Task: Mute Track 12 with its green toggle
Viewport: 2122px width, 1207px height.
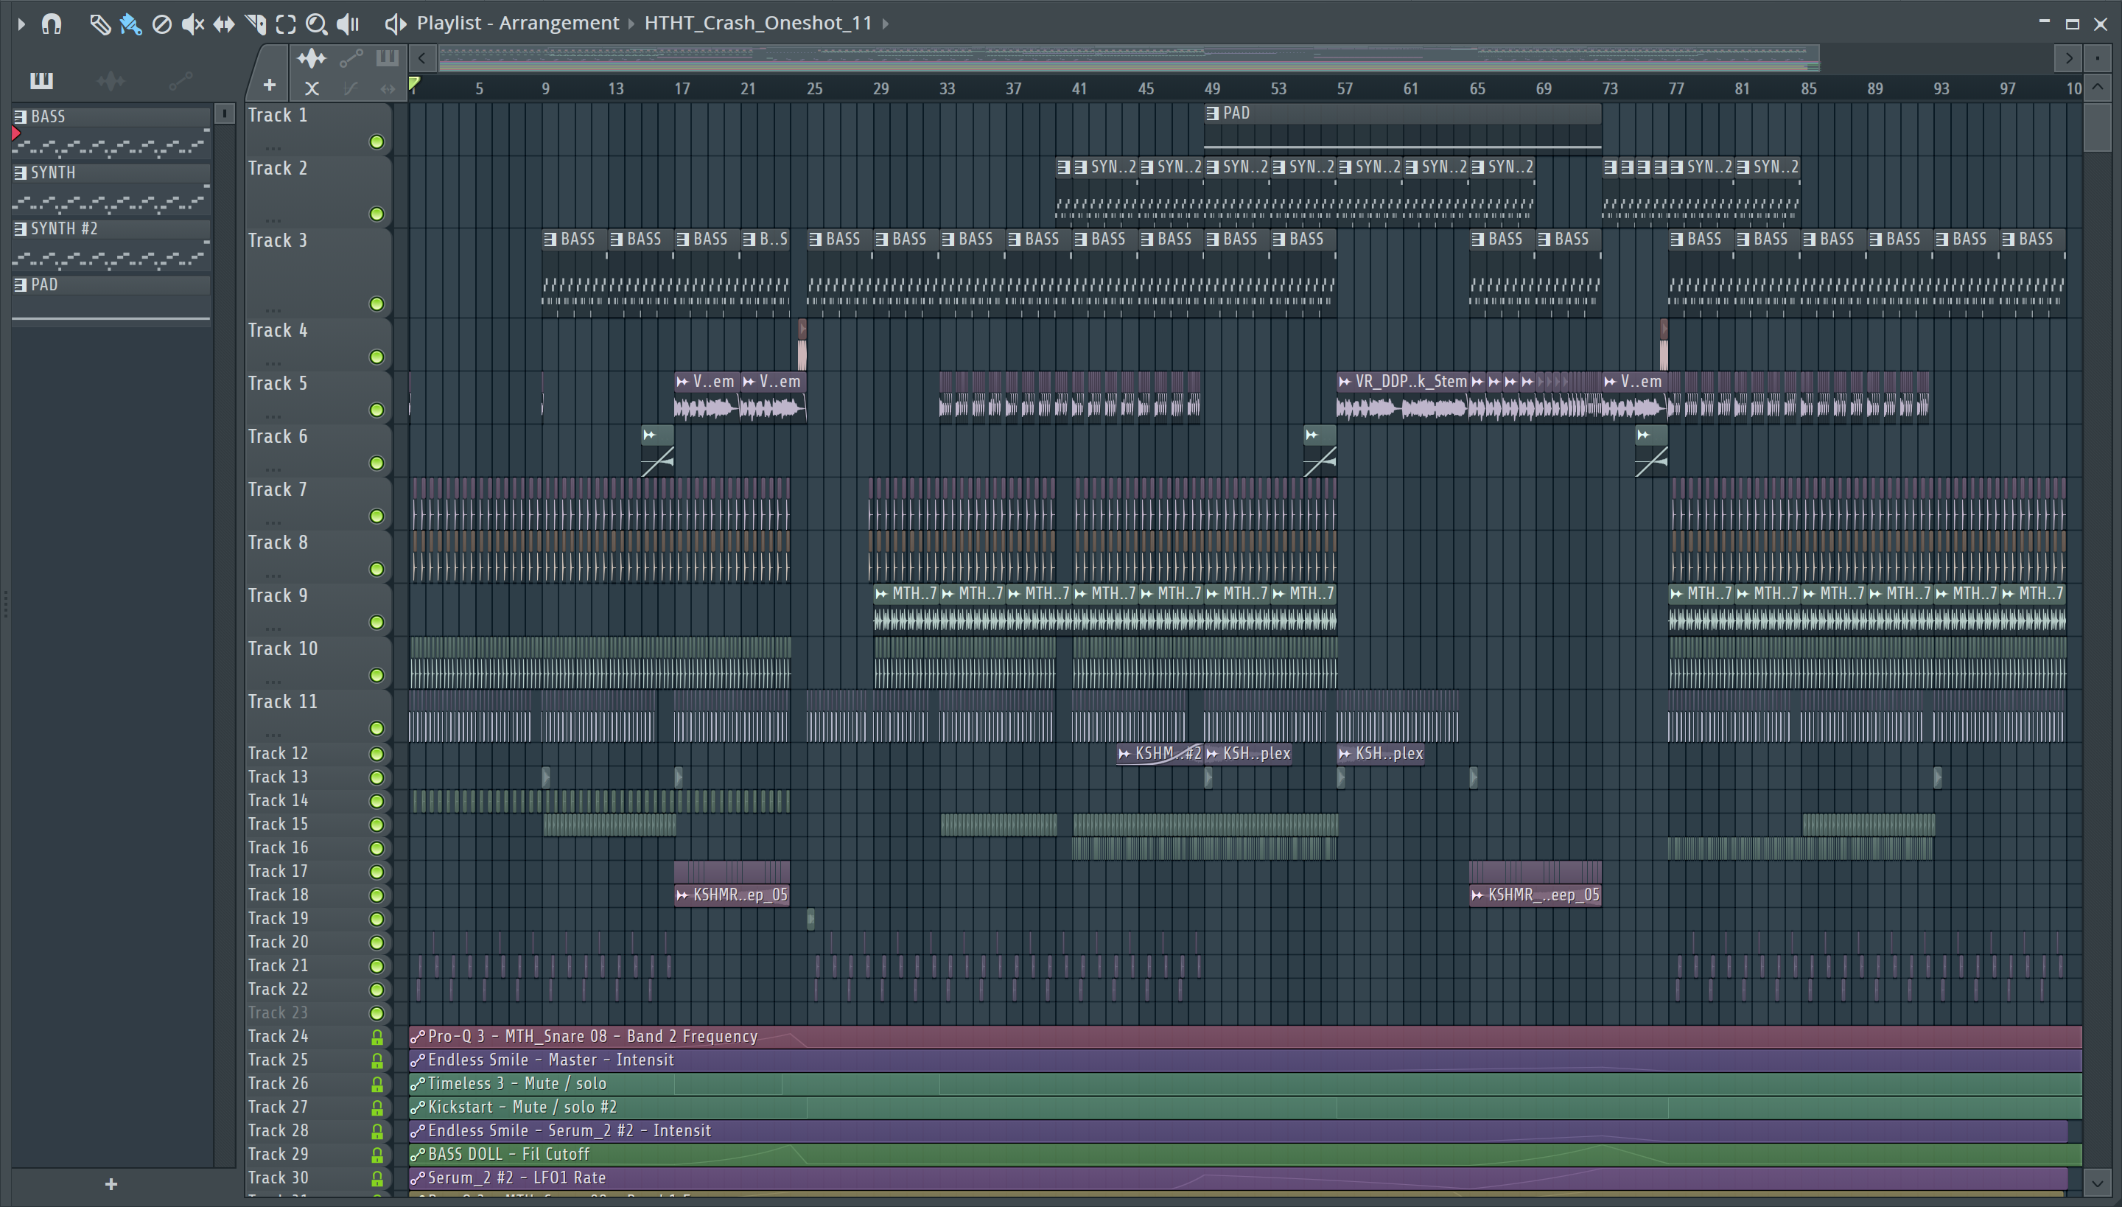Action: 377,754
